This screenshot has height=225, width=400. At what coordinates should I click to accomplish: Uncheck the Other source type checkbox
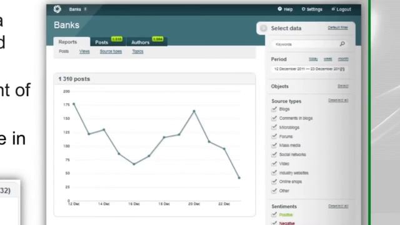click(x=274, y=191)
